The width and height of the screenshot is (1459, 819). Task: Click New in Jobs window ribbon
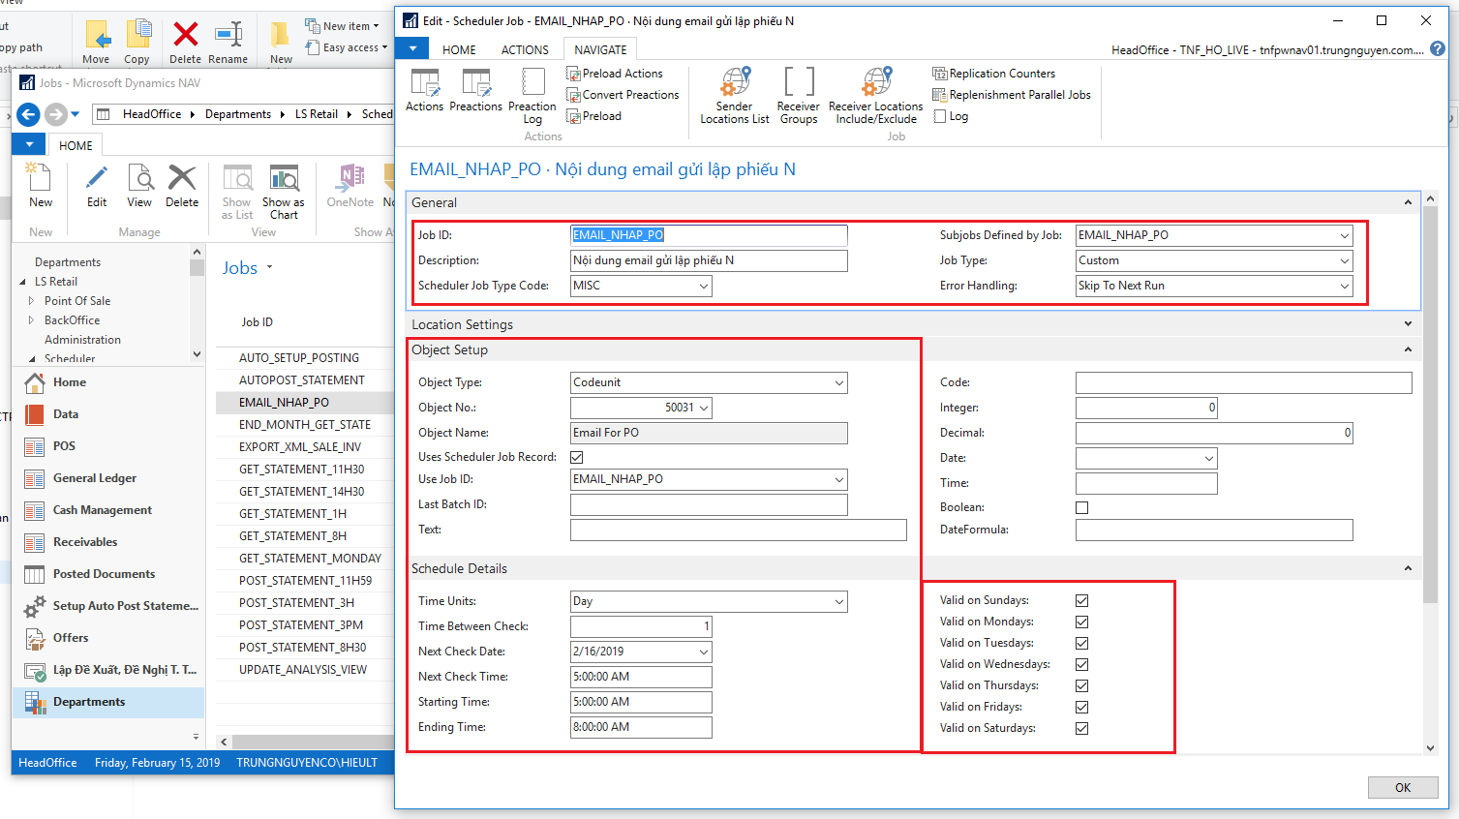(41, 186)
